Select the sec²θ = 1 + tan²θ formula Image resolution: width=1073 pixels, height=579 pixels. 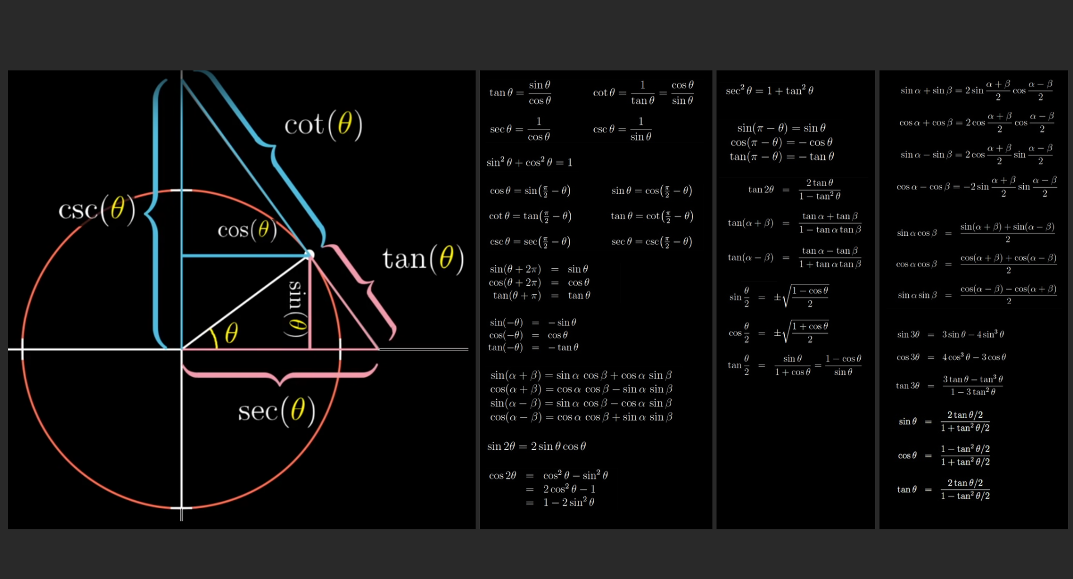769,91
